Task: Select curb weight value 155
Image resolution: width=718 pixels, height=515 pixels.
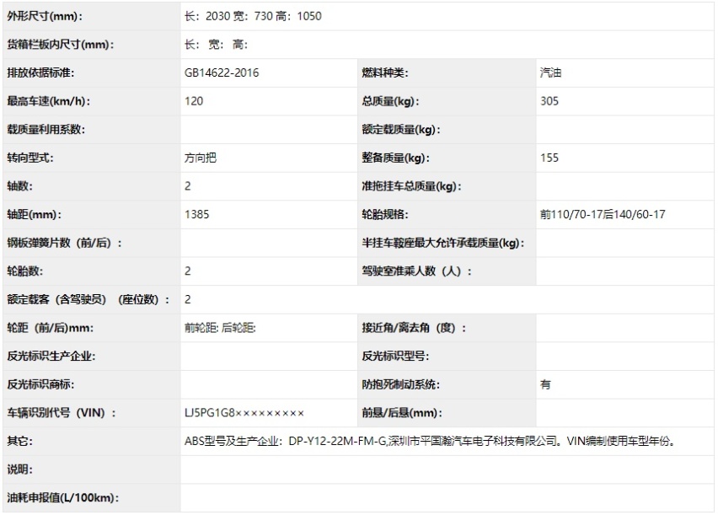Action: pyautogui.click(x=549, y=158)
